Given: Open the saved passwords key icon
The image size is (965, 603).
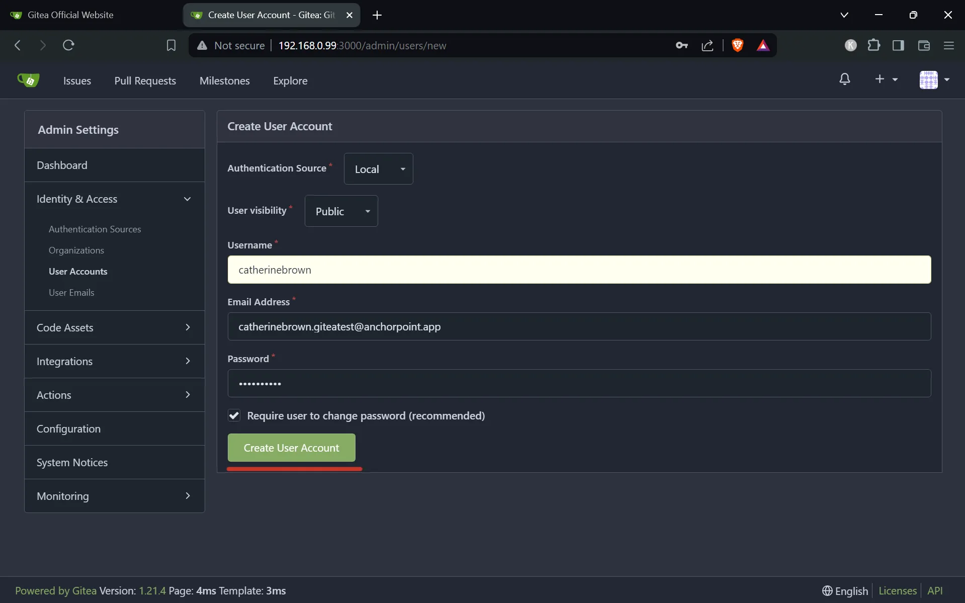Looking at the screenshot, I should [x=681, y=45].
